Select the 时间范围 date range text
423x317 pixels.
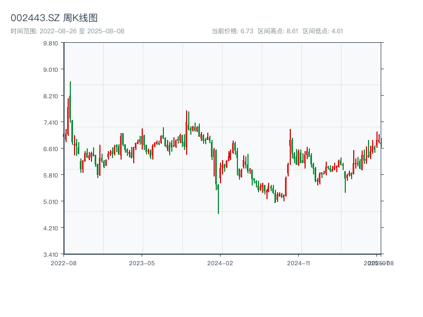tap(67, 31)
